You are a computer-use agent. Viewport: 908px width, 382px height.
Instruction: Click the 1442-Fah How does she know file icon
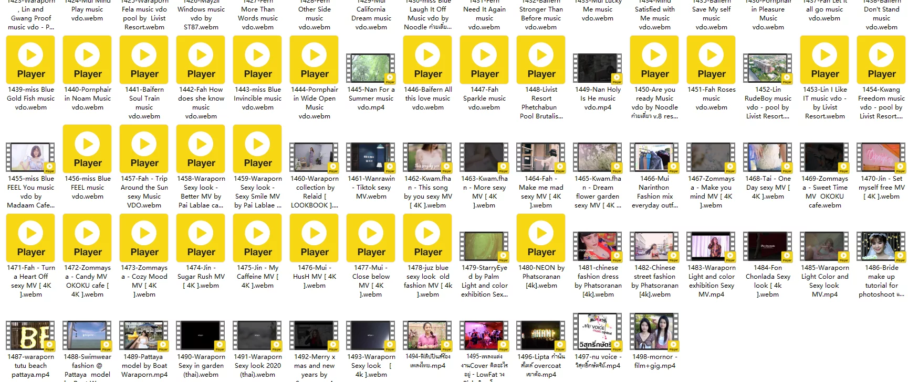(x=201, y=60)
